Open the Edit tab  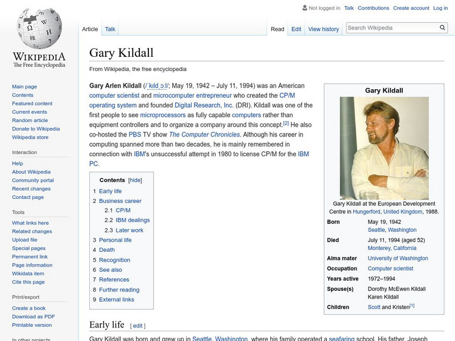[296, 29]
